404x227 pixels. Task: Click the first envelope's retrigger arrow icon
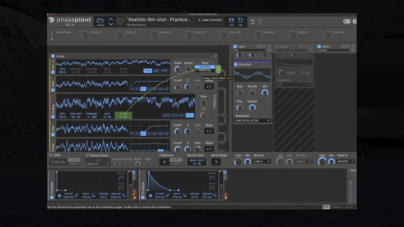[59, 196]
